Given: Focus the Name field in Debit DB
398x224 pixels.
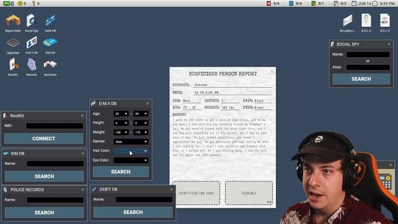Looking at the screenshot, I should point(144,199).
